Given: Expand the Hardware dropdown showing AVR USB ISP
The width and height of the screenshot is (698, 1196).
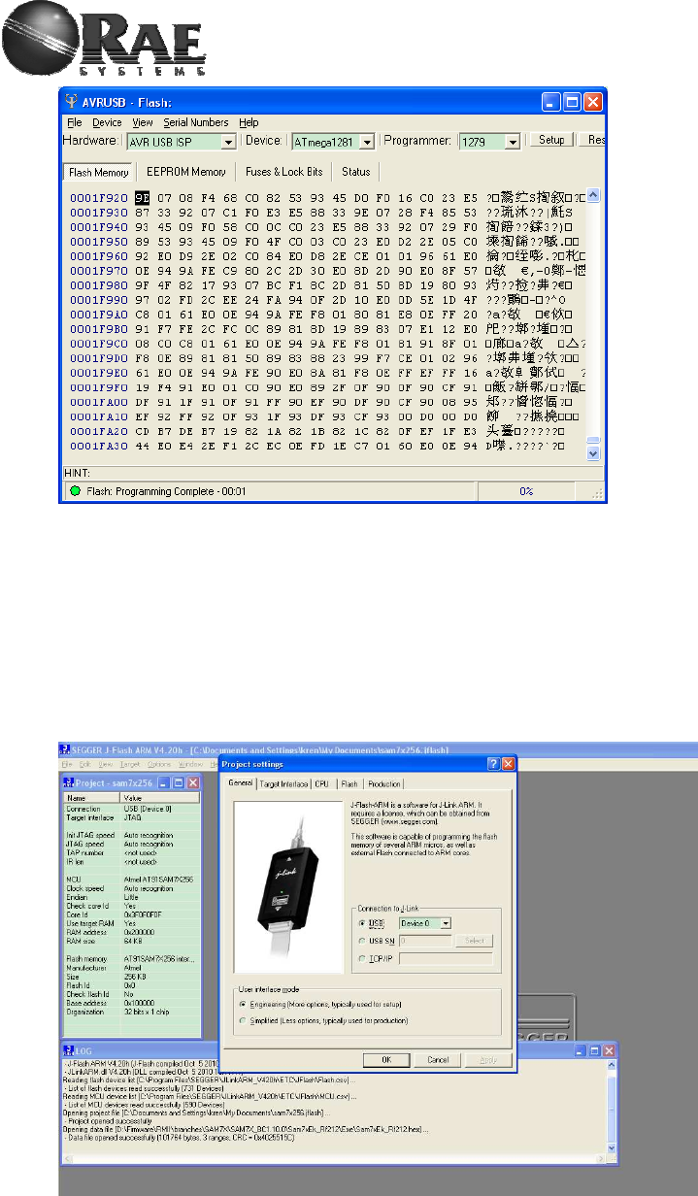Looking at the screenshot, I should point(229,142).
